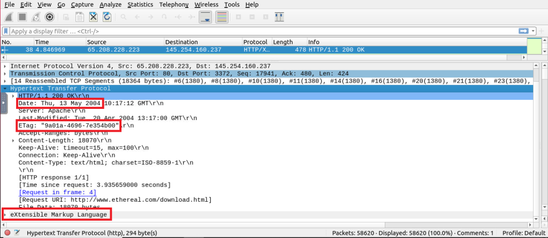
Task: Click the display filter bookmark icon
Action: (6, 31)
